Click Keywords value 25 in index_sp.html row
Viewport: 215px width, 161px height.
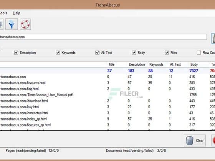(150, 119)
